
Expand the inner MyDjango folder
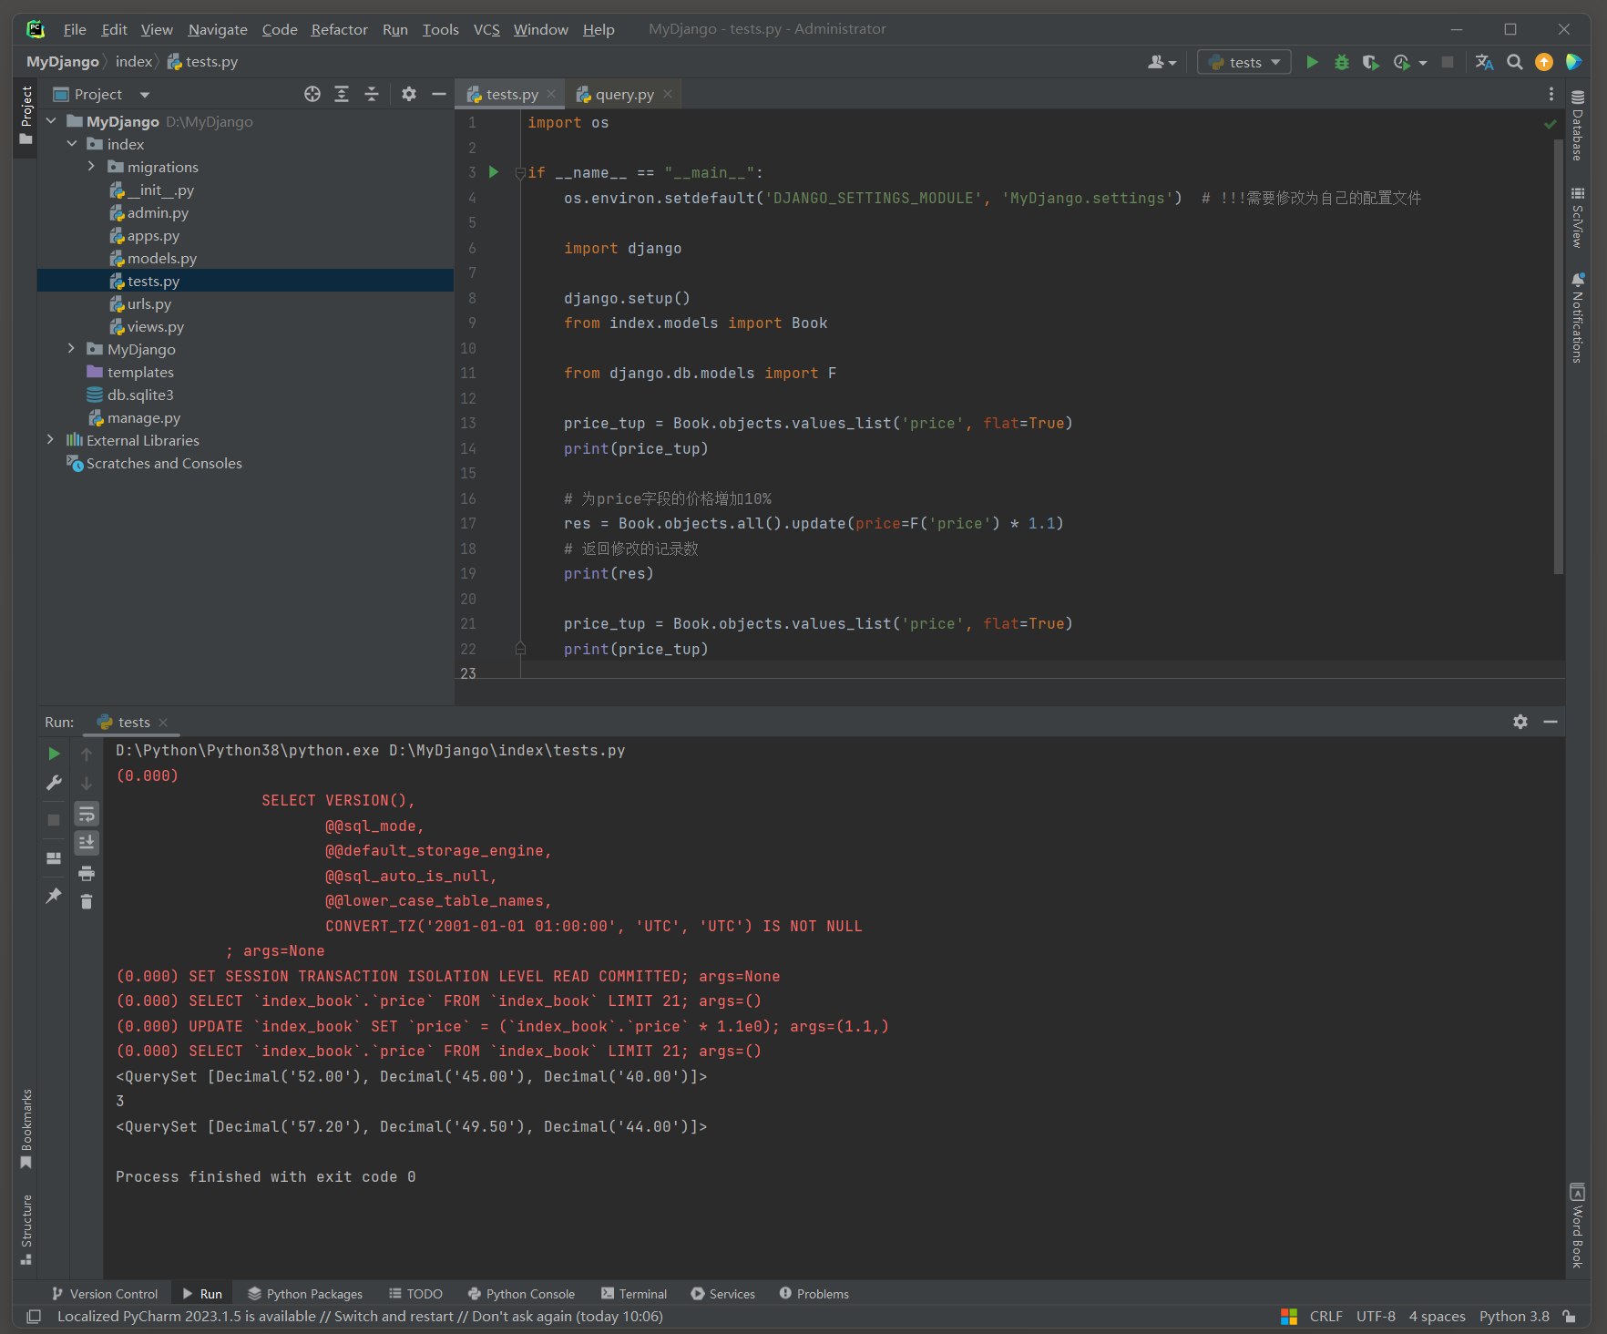[71, 349]
